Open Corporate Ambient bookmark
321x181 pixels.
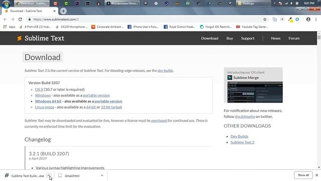[x=107, y=27]
